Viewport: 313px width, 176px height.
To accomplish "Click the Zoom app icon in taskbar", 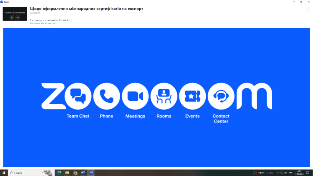I will pos(91,173).
